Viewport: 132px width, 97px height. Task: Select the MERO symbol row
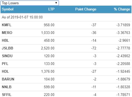coord(66,33)
